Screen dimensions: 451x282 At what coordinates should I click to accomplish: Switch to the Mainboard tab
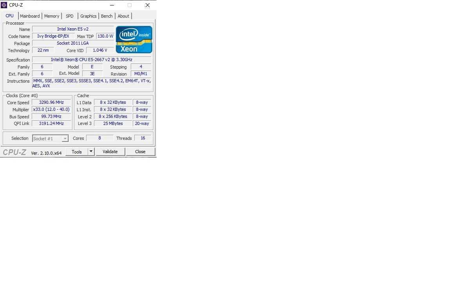(x=30, y=16)
